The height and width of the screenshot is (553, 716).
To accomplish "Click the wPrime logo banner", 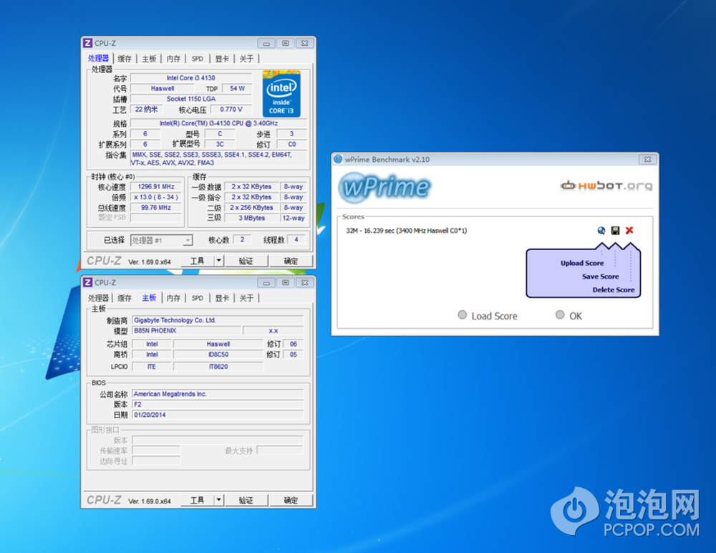I will (385, 188).
